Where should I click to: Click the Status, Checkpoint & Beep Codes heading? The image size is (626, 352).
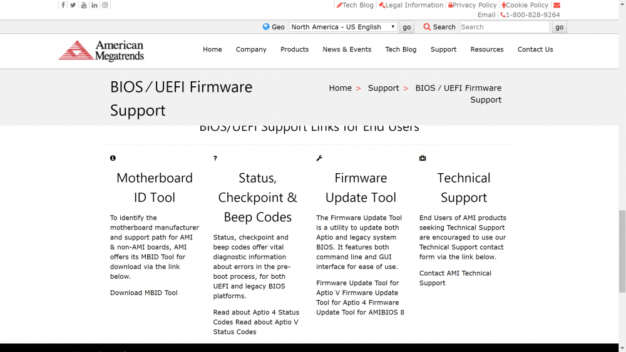pyautogui.click(x=257, y=198)
